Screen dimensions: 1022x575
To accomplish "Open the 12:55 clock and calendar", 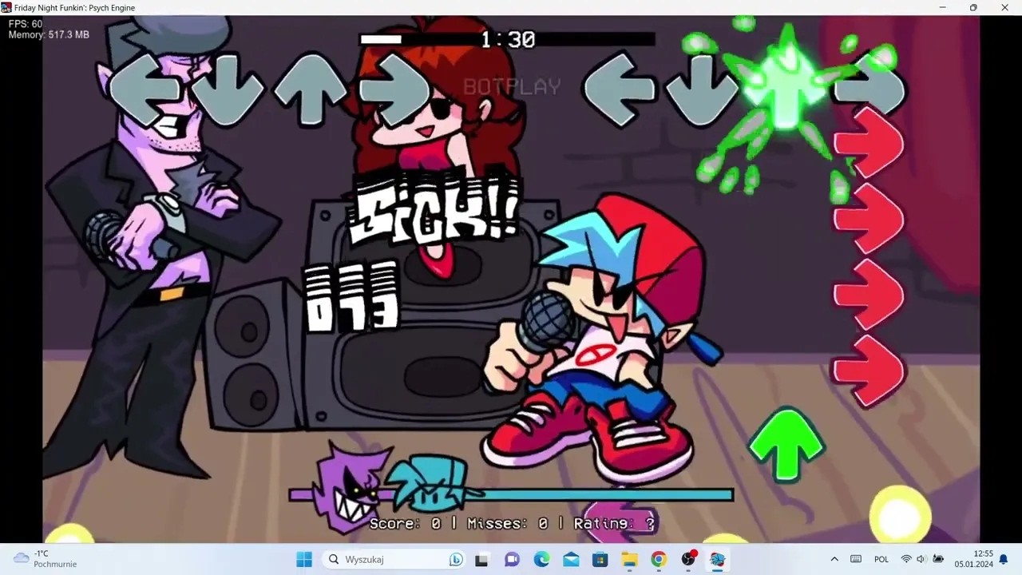I will [973, 559].
